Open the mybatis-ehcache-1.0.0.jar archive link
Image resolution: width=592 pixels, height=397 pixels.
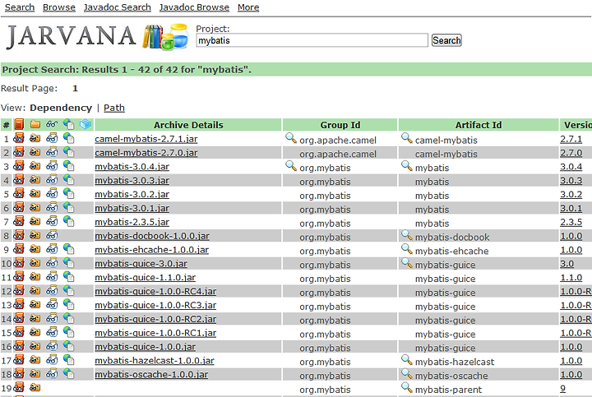(x=152, y=250)
